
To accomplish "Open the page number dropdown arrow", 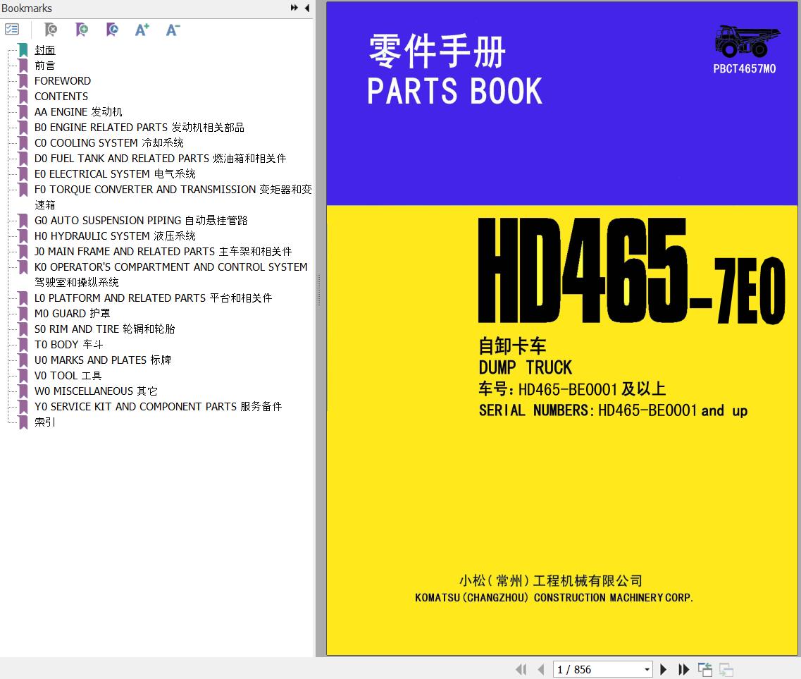I will (647, 669).
